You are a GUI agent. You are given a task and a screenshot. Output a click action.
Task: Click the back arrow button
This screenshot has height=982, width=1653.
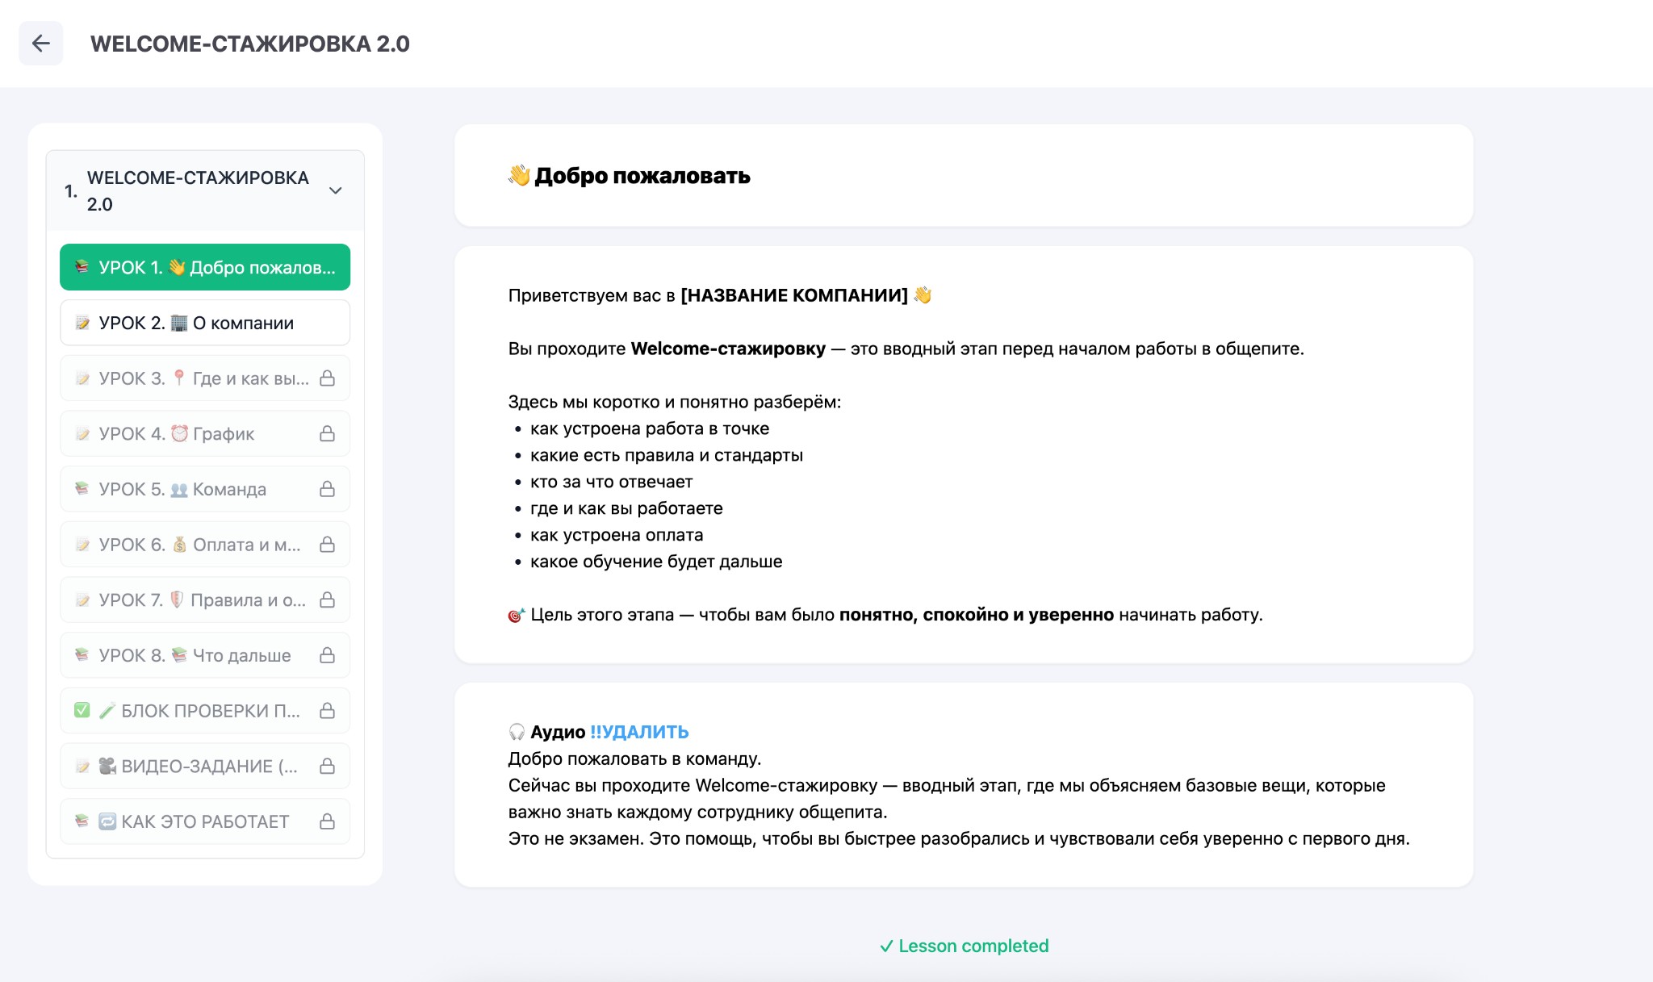tap(40, 44)
